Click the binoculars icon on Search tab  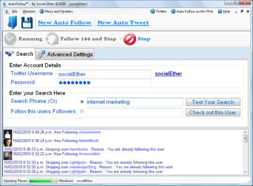point(9,53)
